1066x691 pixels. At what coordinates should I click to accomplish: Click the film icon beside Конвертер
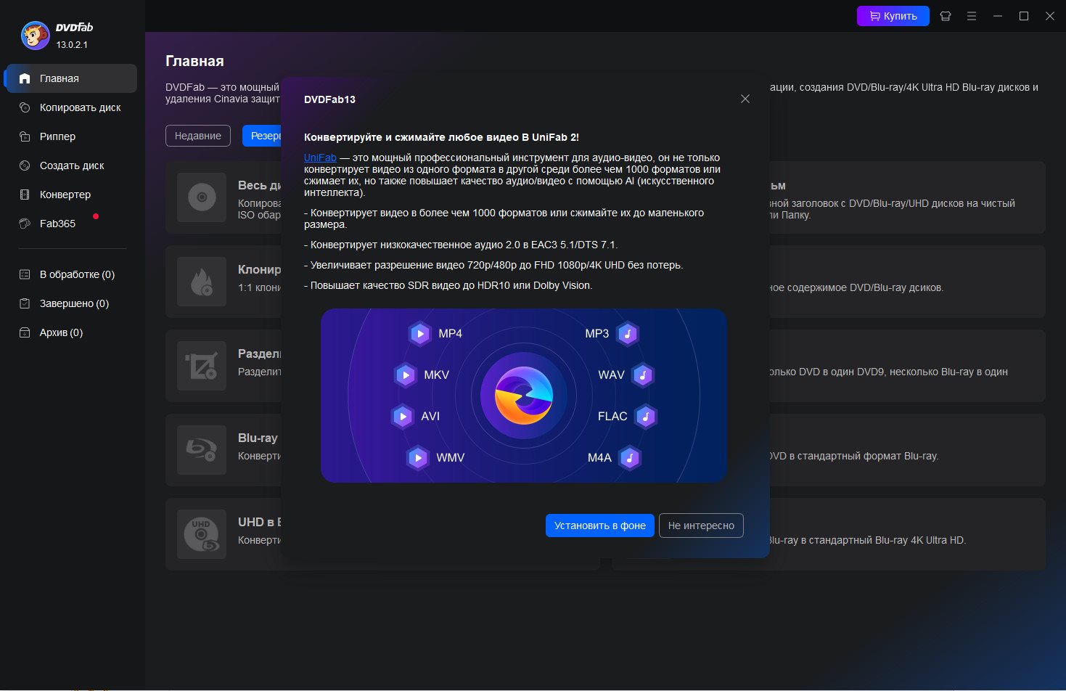(x=25, y=195)
